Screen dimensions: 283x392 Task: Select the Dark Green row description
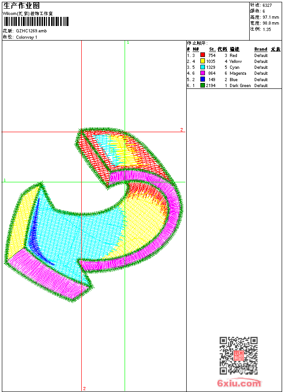240,86
